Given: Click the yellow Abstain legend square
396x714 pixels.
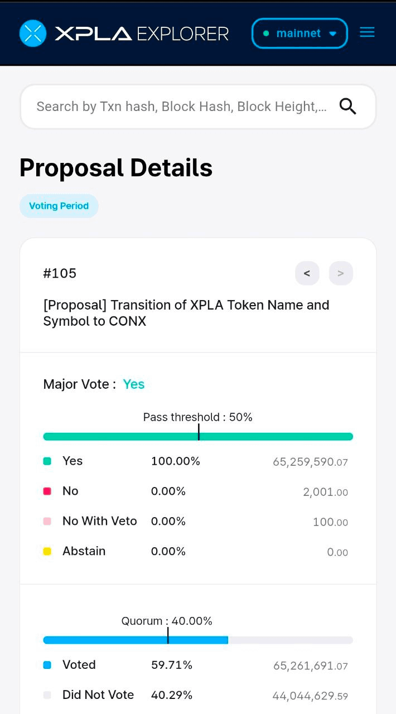Looking at the screenshot, I should pyautogui.click(x=47, y=551).
